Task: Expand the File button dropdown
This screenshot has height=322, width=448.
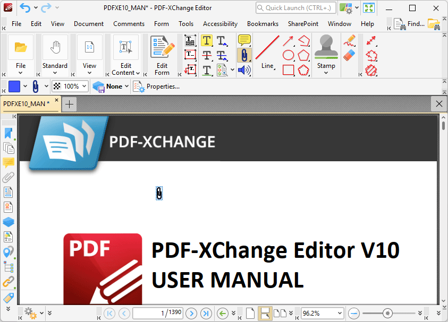Action: 21,73
